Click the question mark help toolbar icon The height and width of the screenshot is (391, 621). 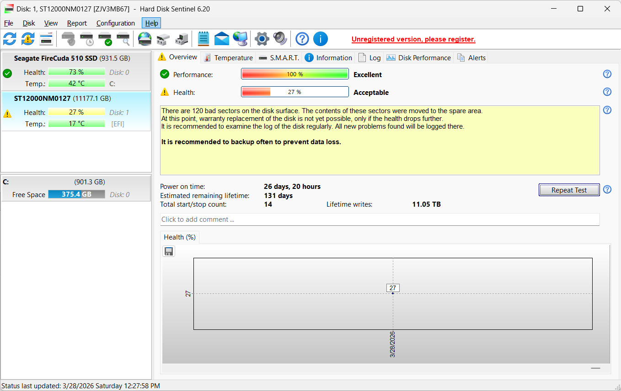click(x=302, y=39)
